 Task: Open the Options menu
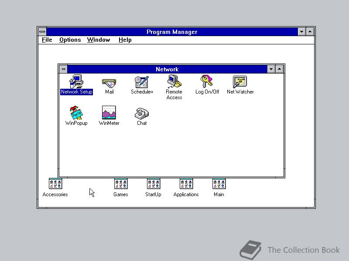click(70, 40)
